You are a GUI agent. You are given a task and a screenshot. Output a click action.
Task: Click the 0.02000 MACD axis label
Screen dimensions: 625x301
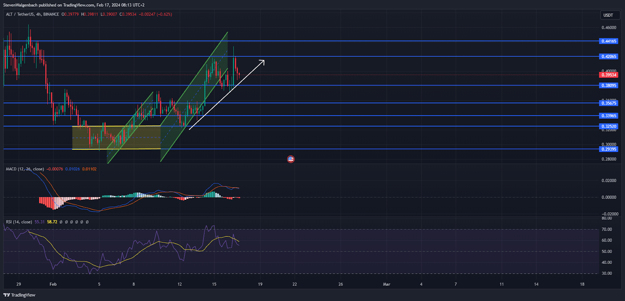click(x=609, y=181)
